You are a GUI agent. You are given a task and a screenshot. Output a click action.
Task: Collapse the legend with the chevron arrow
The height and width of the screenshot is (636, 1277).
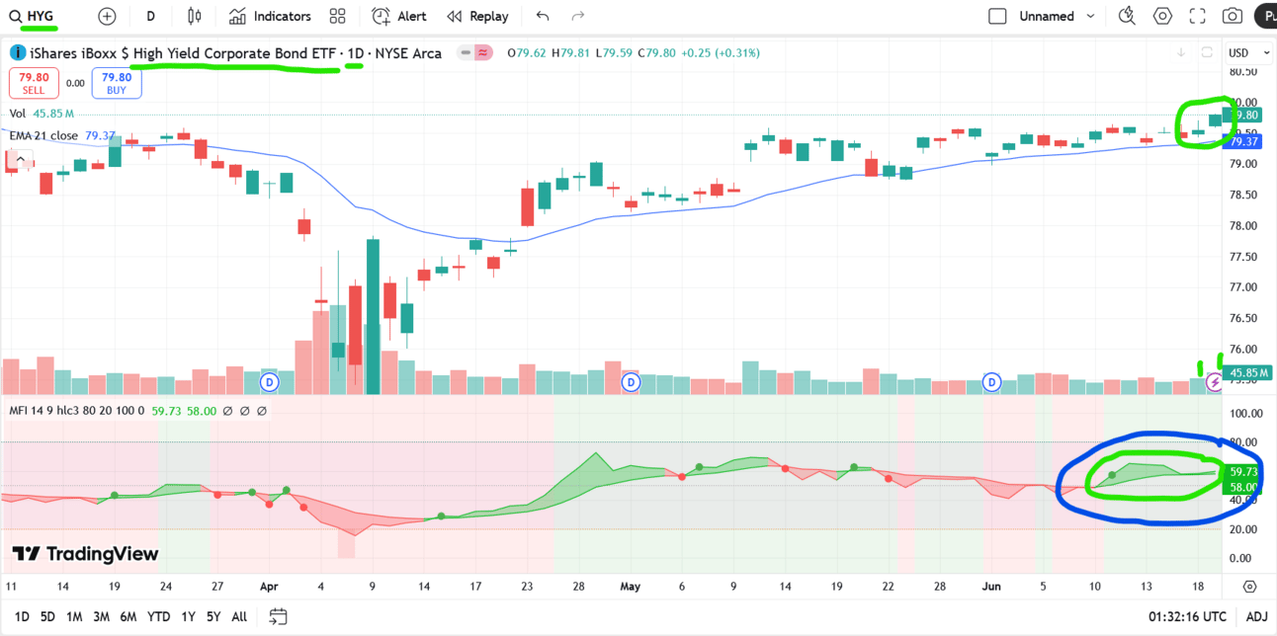[20, 158]
